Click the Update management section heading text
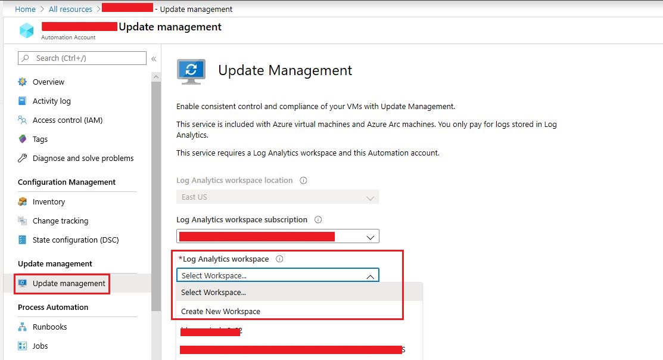The width and height of the screenshot is (663, 360). coord(55,263)
